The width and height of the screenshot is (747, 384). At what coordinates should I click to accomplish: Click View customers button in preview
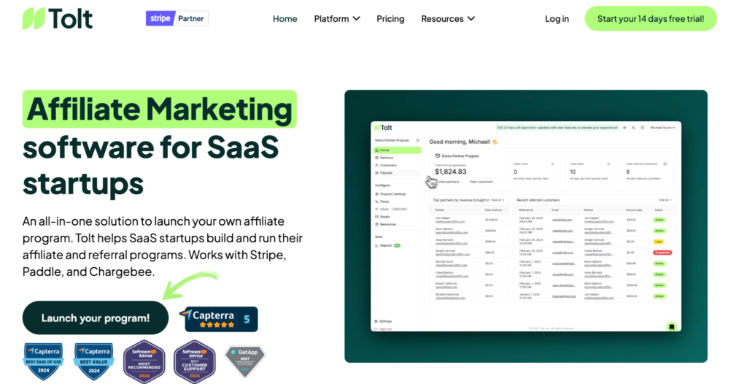click(481, 182)
